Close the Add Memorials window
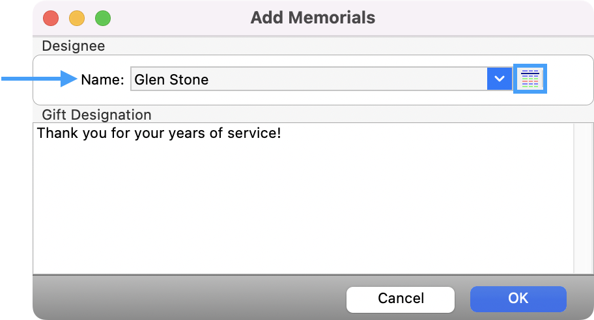Screen dimensions: 594x320 (x=51, y=18)
